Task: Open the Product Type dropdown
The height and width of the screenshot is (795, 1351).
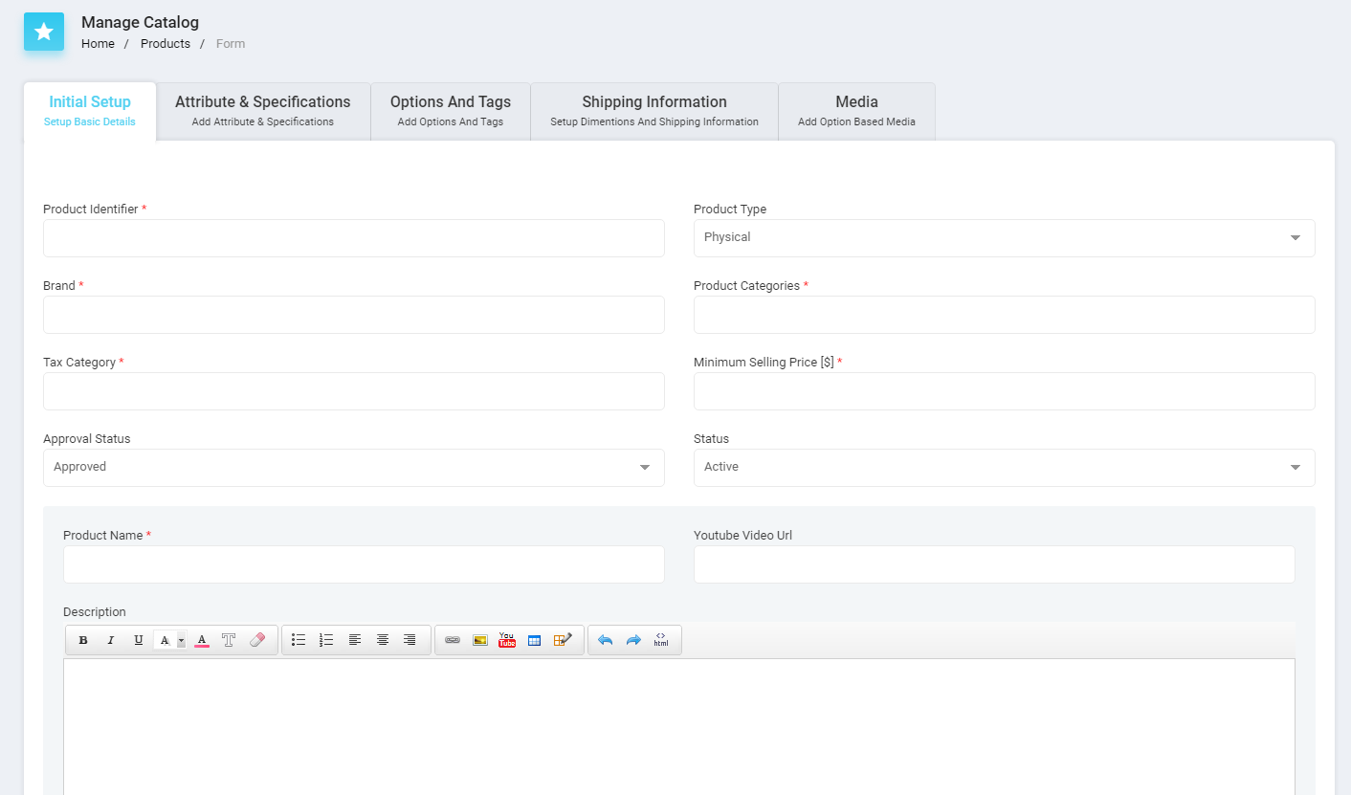Action: (x=1295, y=237)
